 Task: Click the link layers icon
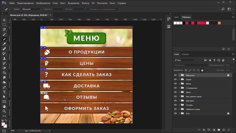[x=199, y=130]
